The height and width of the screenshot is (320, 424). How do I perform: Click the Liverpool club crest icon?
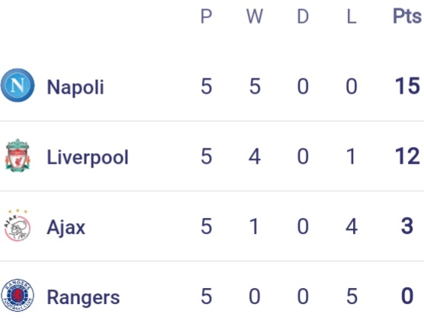(x=18, y=155)
